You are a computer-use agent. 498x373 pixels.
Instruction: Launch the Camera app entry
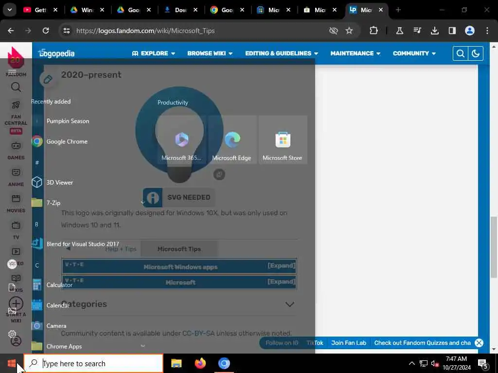[56, 326]
